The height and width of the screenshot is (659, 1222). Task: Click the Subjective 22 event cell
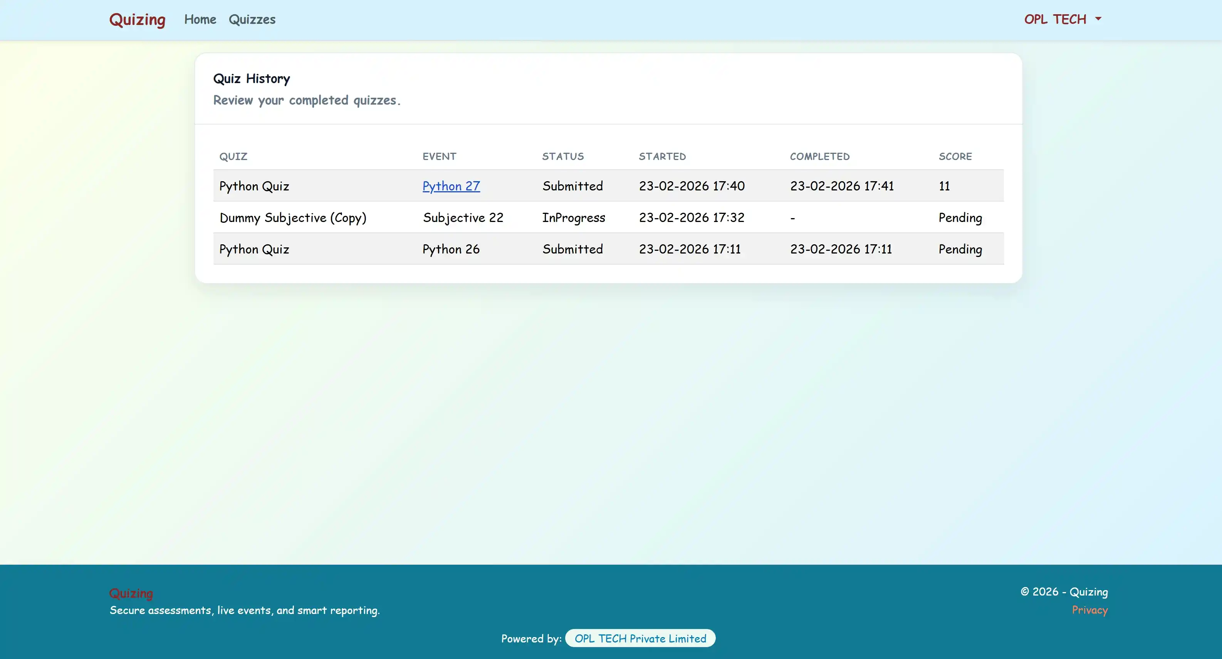(463, 217)
